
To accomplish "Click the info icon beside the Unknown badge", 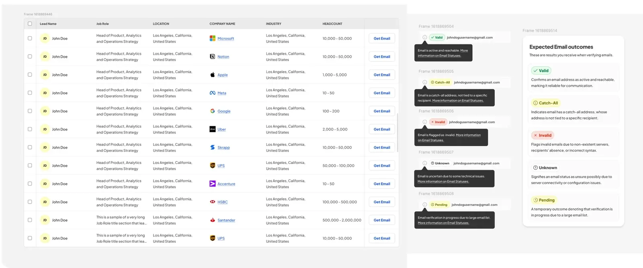I will point(425,163).
